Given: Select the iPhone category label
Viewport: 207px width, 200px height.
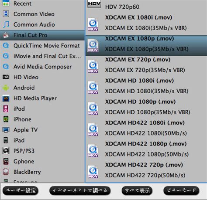Looking at the screenshot, I should (22, 119).
